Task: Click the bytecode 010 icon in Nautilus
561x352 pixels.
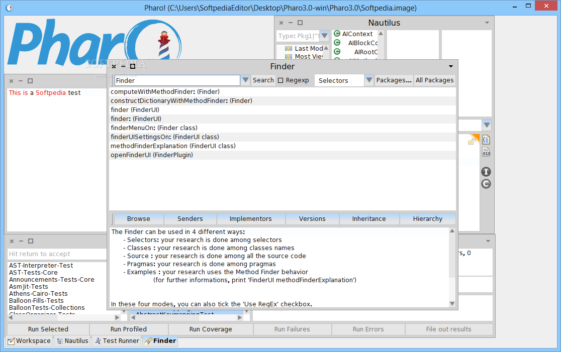Action: 486,152
